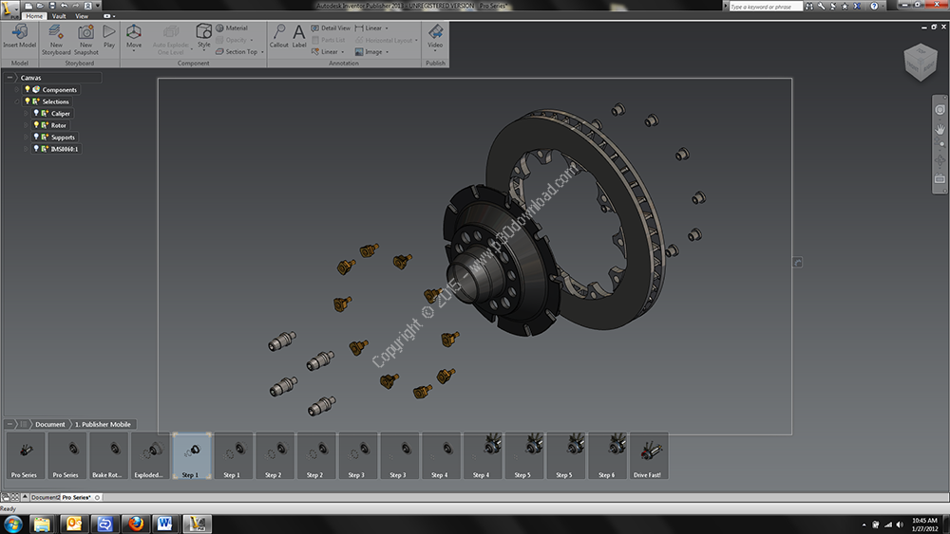Click the Open file icon in quick access toolbar
950x534 pixels.
40,6
